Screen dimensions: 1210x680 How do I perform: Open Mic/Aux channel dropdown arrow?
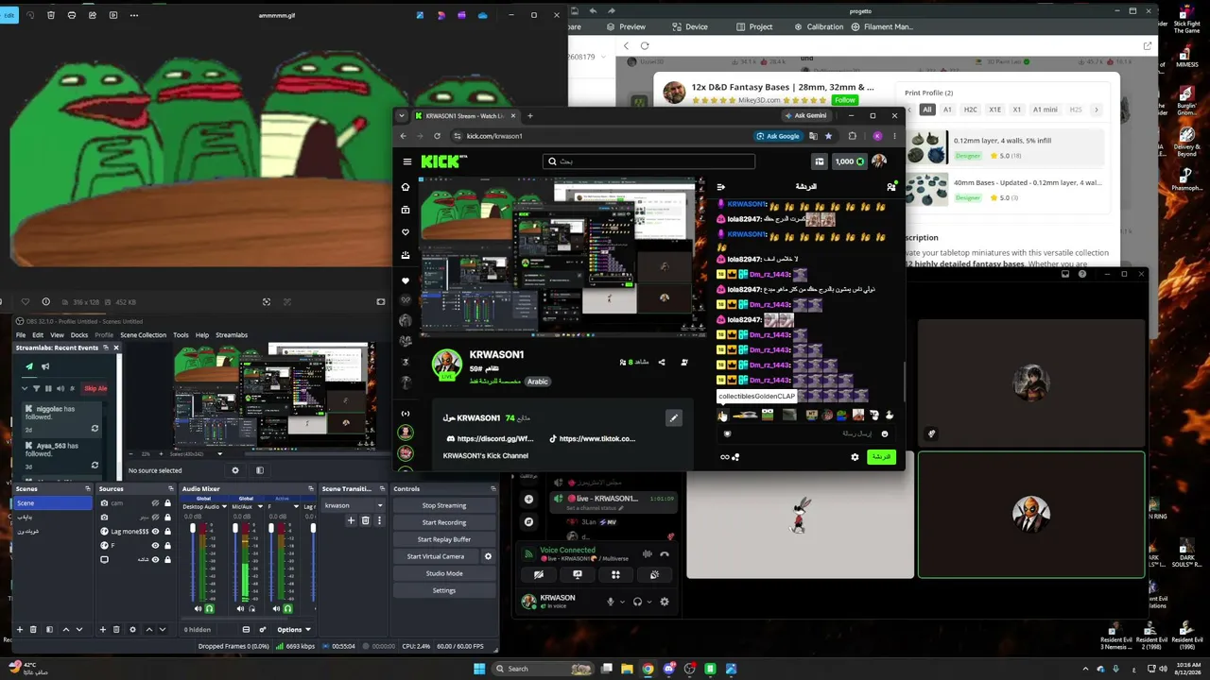coord(260,507)
